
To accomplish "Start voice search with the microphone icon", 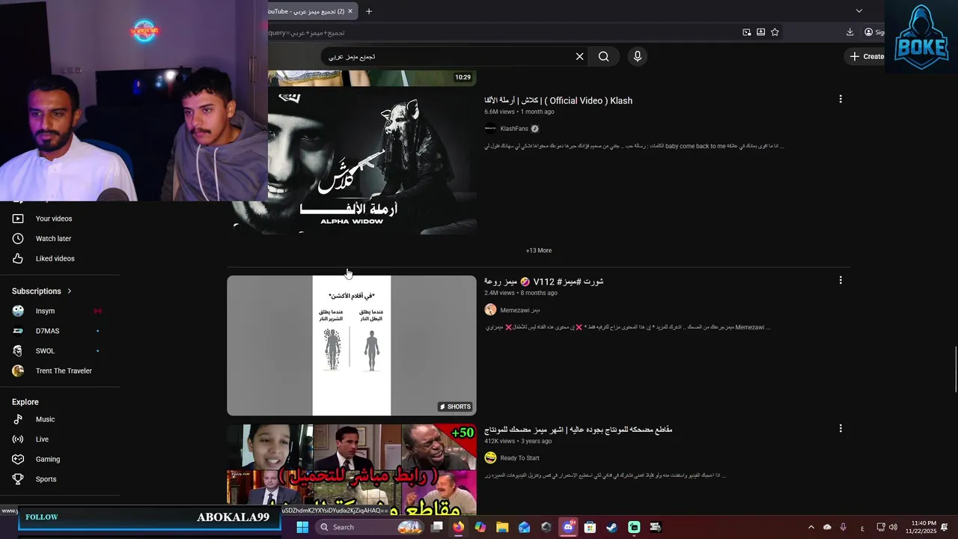I will [638, 56].
